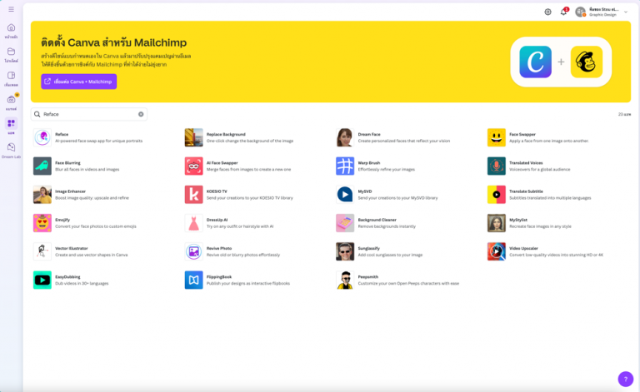Open settings gear in top bar
This screenshot has height=392, width=640.
547,12
